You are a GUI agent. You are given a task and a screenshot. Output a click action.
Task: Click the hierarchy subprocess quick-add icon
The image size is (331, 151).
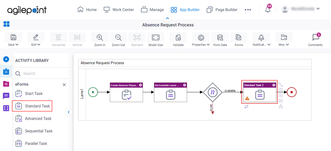pyautogui.click(x=281, y=106)
